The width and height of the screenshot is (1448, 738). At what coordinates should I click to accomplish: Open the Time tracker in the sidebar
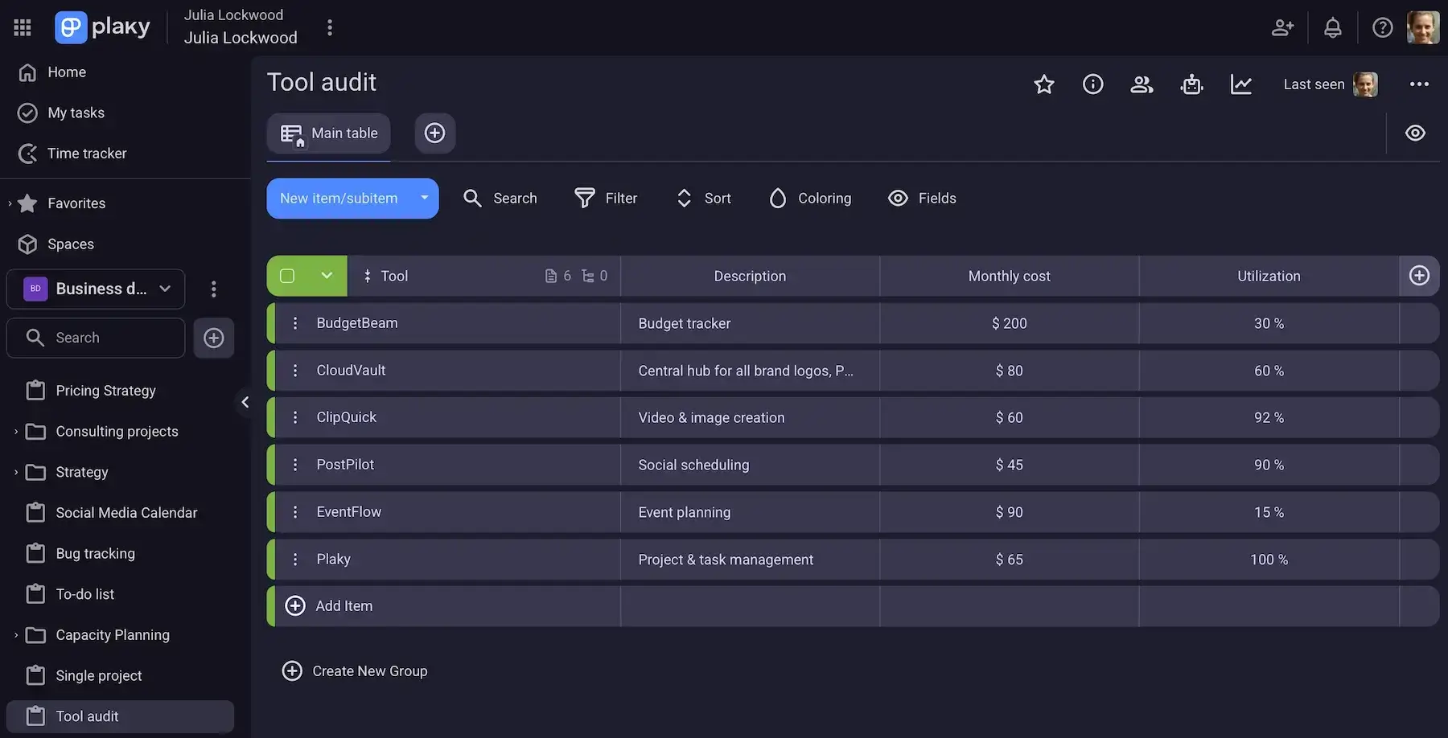click(x=85, y=153)
